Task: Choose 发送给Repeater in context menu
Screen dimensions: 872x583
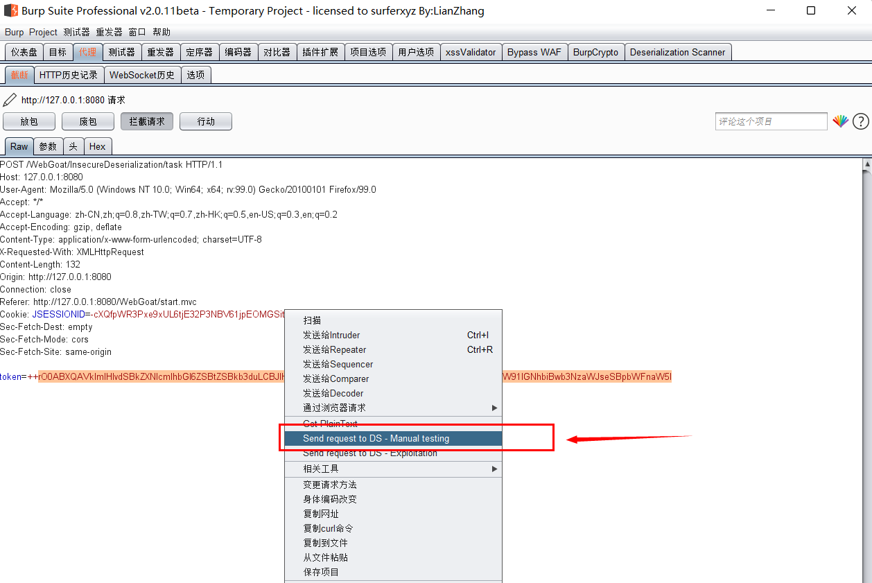Action: click(x=393, y=349)
